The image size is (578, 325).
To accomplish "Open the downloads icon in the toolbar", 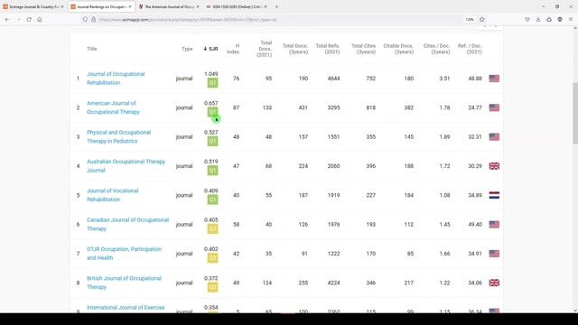I will pos(538,20).
